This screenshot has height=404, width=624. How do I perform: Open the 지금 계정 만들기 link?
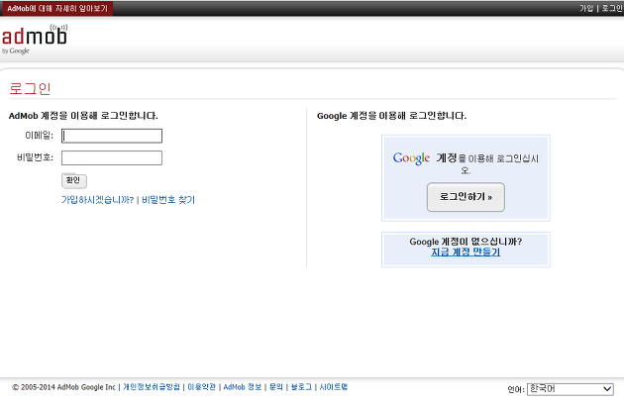click(466, 252)
